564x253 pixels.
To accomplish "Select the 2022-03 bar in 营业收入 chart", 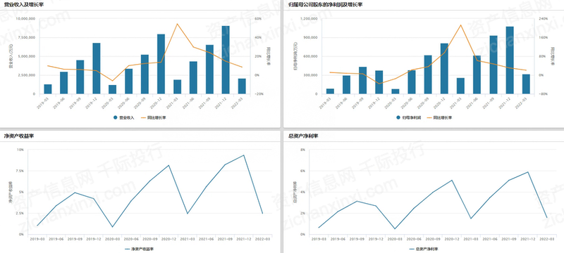I will click(242, 86).
